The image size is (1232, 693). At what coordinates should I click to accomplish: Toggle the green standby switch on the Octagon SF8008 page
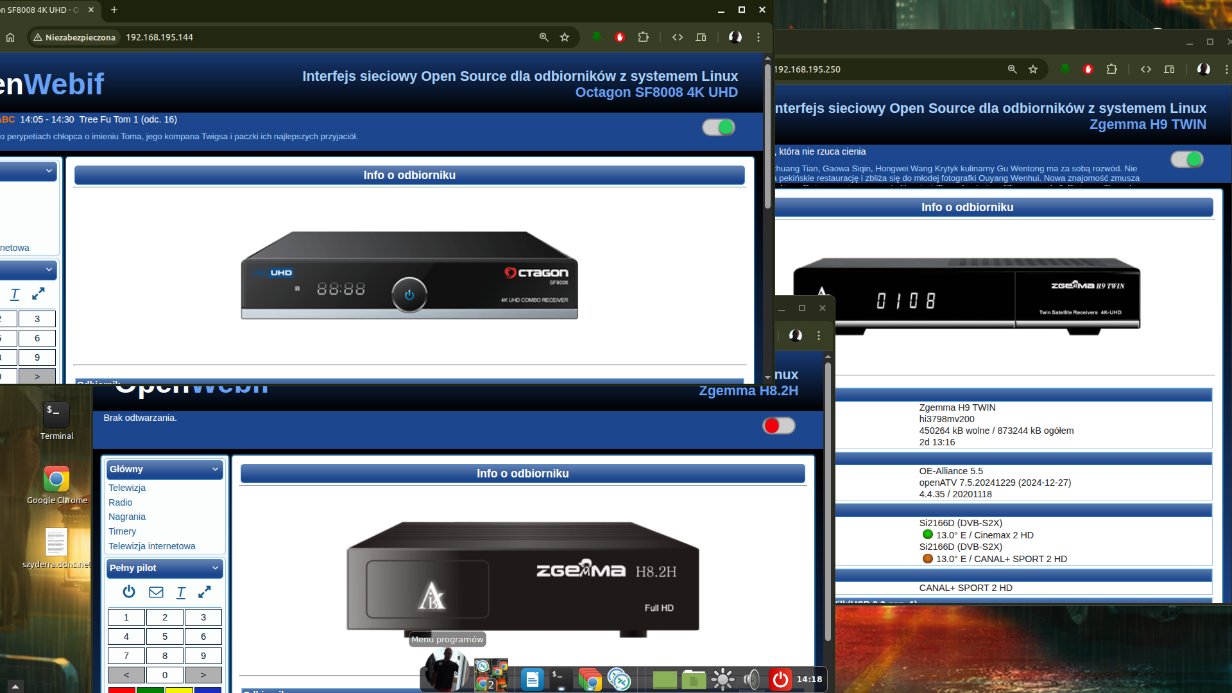[x=718, y=127]
